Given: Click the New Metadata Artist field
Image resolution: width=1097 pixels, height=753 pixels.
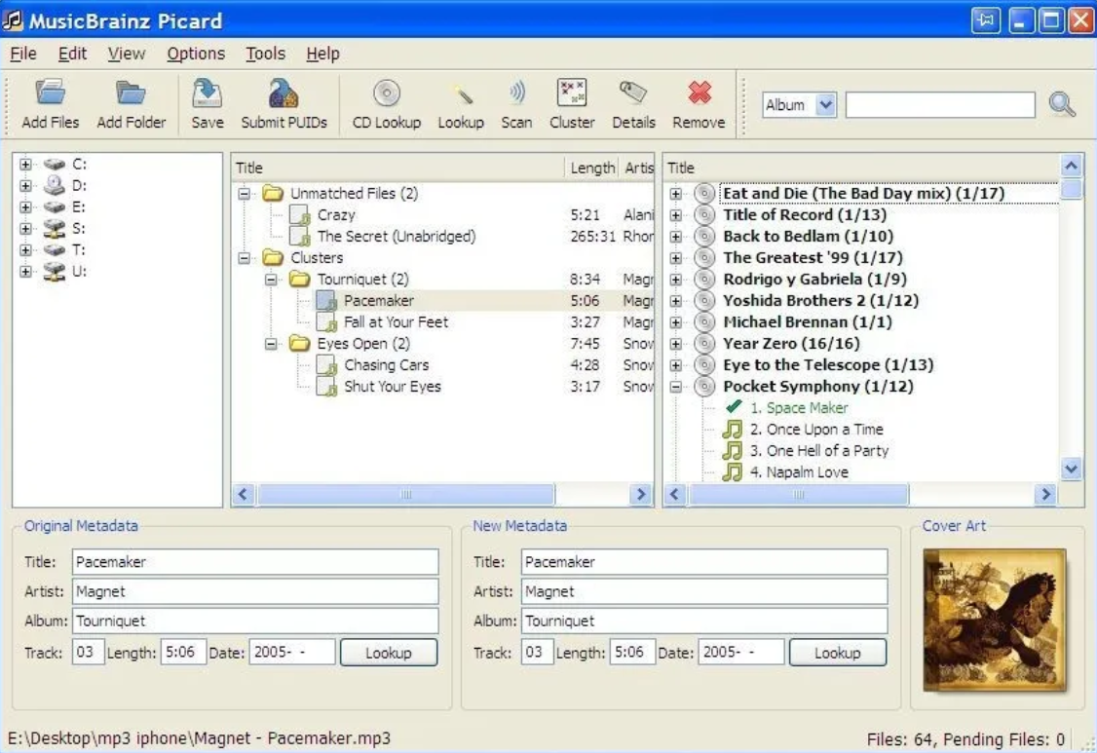Looking at the screenshot, I should tap(703, 591).
